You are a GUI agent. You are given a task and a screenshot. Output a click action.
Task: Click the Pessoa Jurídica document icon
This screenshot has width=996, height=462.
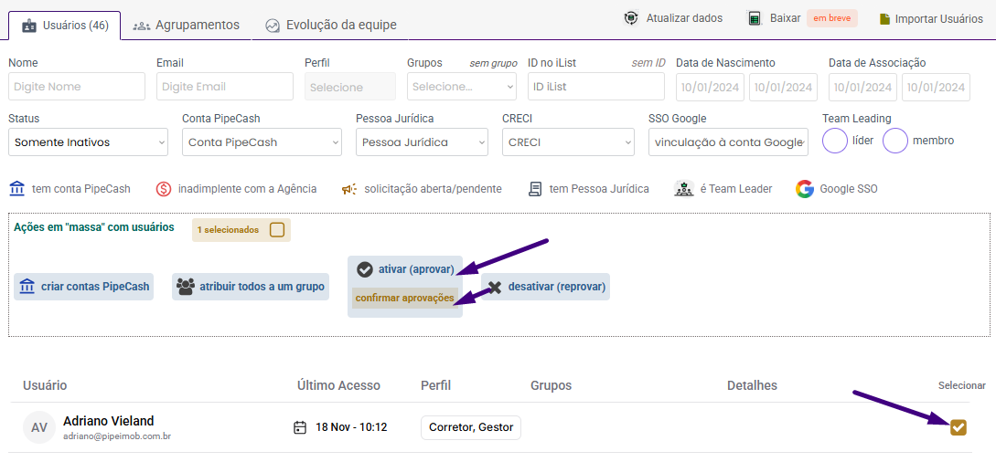[x=535, y=189]
